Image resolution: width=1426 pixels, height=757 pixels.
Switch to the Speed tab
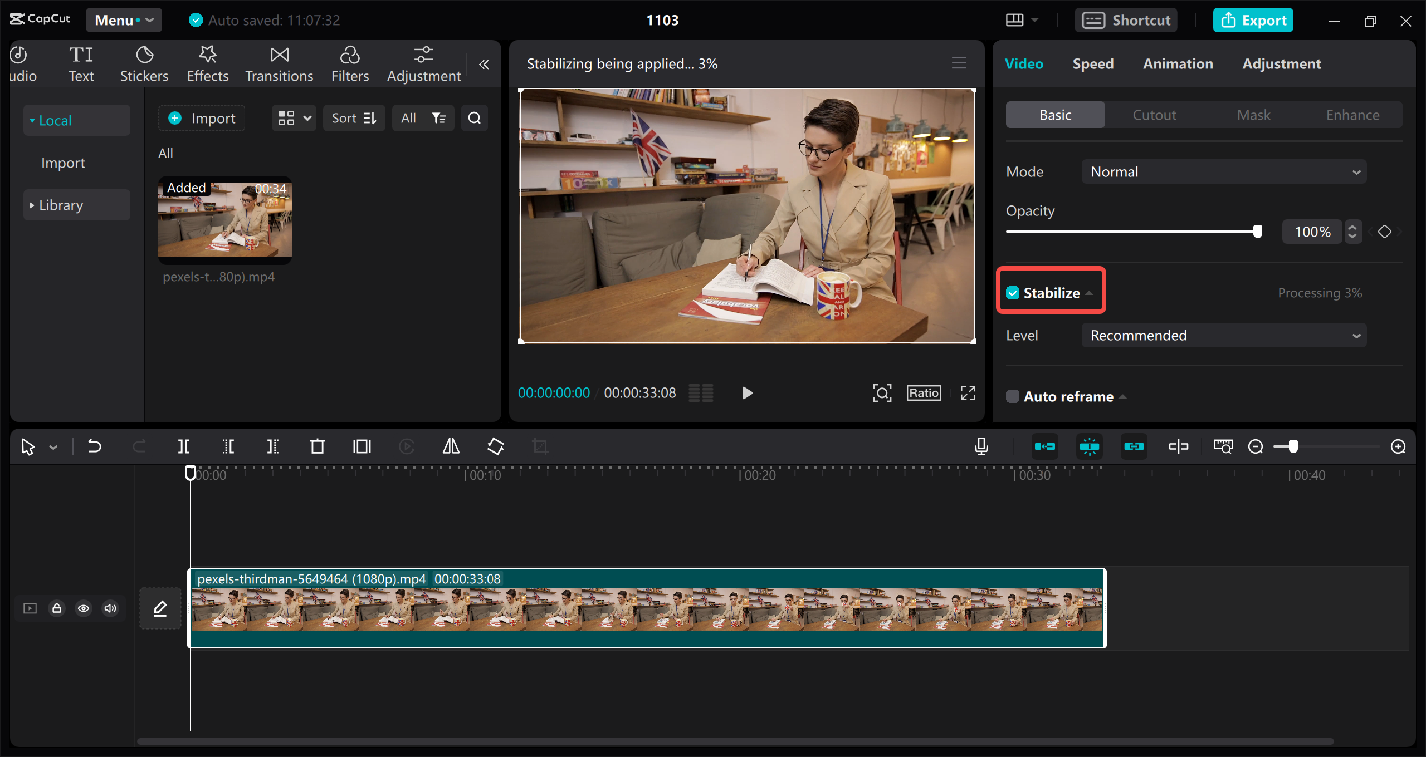pyautogui.click(x=1093, y=64)
